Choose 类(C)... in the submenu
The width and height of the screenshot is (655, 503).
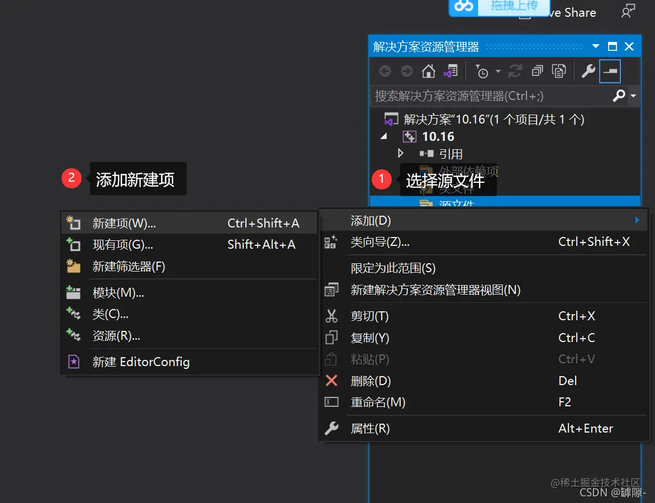[x=189, y=314]
